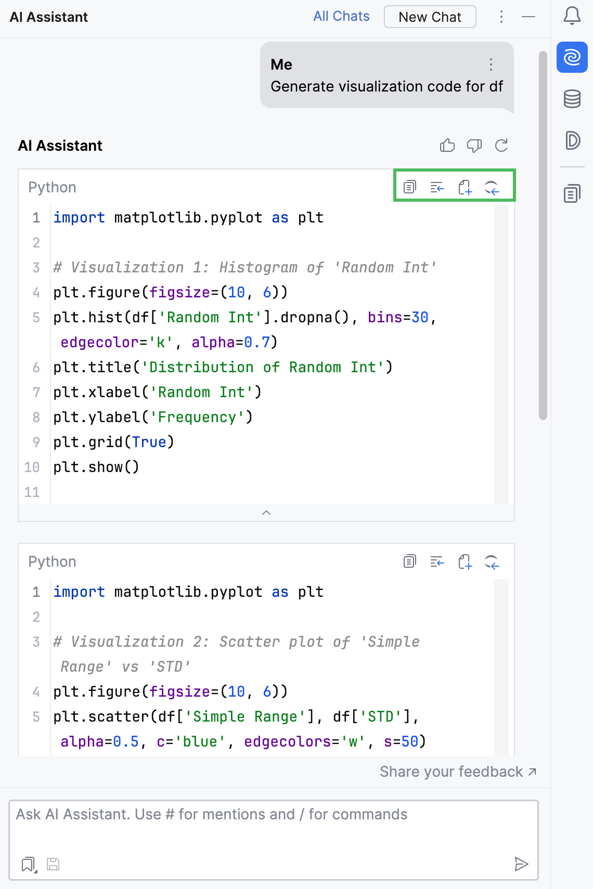Click 'Generate visualization code for df' message
The height and width of the screenshot is (889, 593).
387,86
